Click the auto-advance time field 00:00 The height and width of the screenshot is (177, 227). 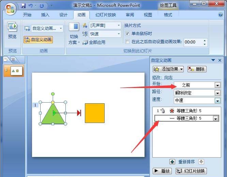[193, 42]
